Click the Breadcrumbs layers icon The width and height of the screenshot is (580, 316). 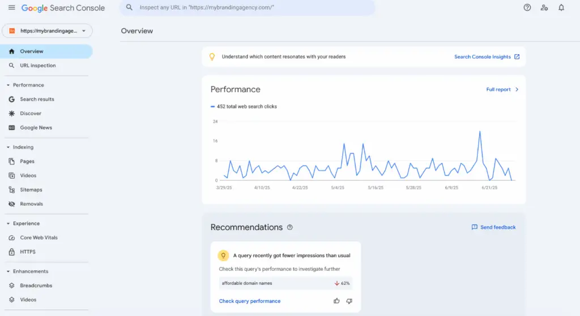click(11, 285)
